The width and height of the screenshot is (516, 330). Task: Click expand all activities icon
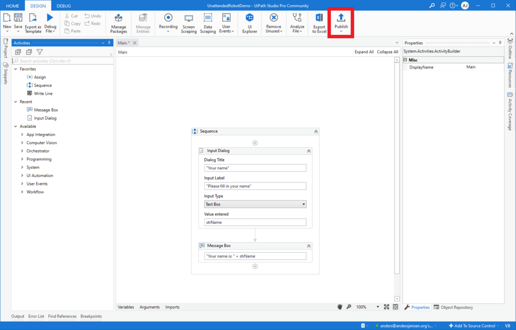[18, 52]
